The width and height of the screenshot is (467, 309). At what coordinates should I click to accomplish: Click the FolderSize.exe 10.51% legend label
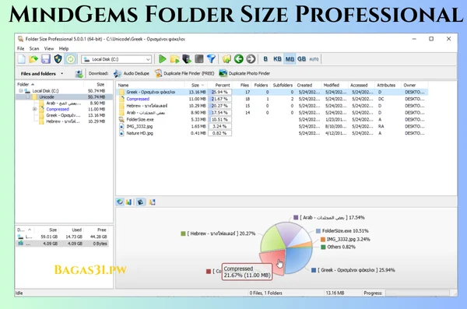[345, 231]
